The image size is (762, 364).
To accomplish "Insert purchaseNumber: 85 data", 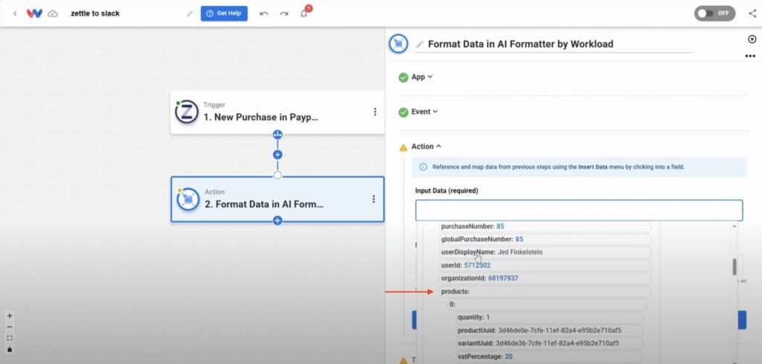I will (x=545, y=226).
